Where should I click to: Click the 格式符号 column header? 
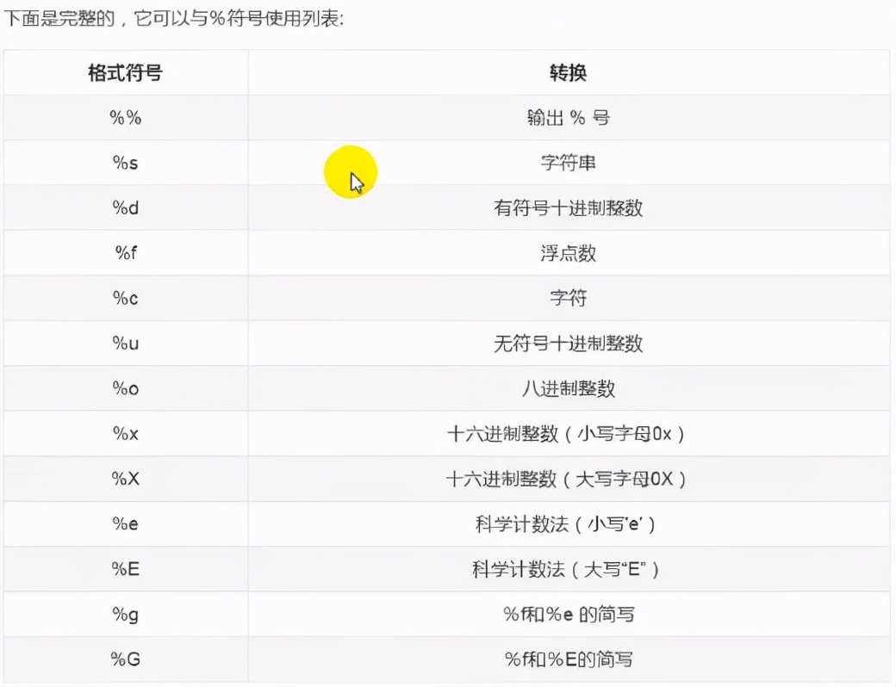[125, 72]
